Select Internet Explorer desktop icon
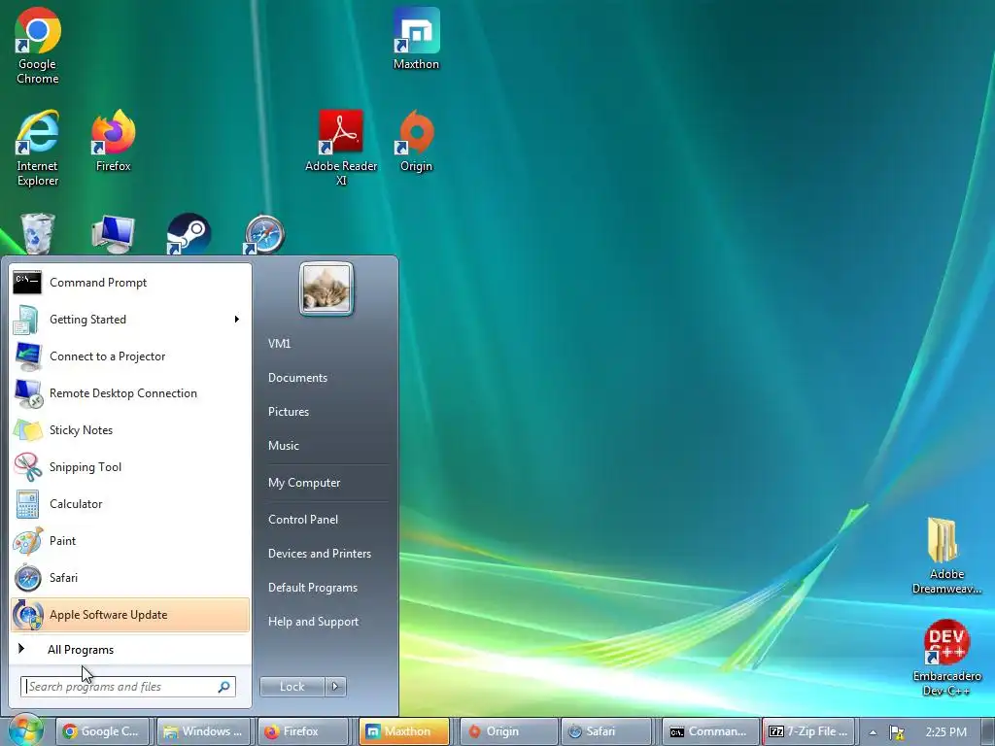Image resolution: width=995 pixels, height=746 pixels. [38, 148]
